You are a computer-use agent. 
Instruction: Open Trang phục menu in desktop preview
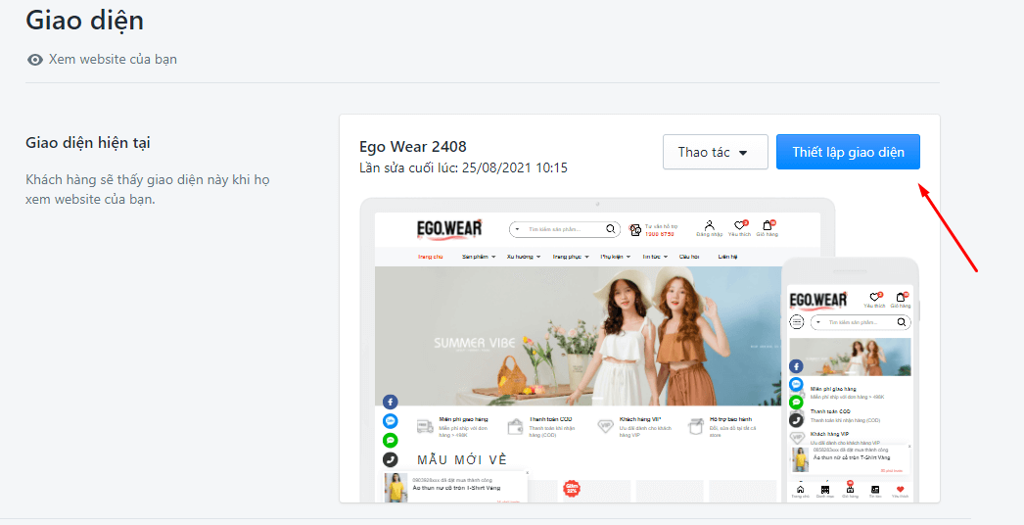point(570,257)
